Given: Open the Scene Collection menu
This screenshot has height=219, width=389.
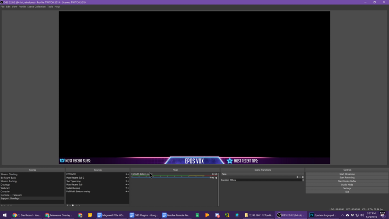Looking at the screenshot, I should [x=36, y=7].
